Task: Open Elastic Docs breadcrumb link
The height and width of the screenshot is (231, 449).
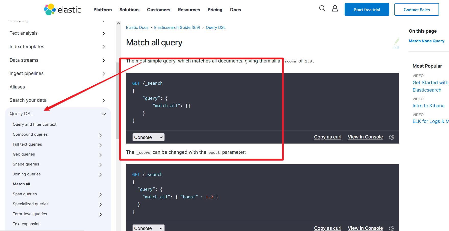Action: coord(137,28)
